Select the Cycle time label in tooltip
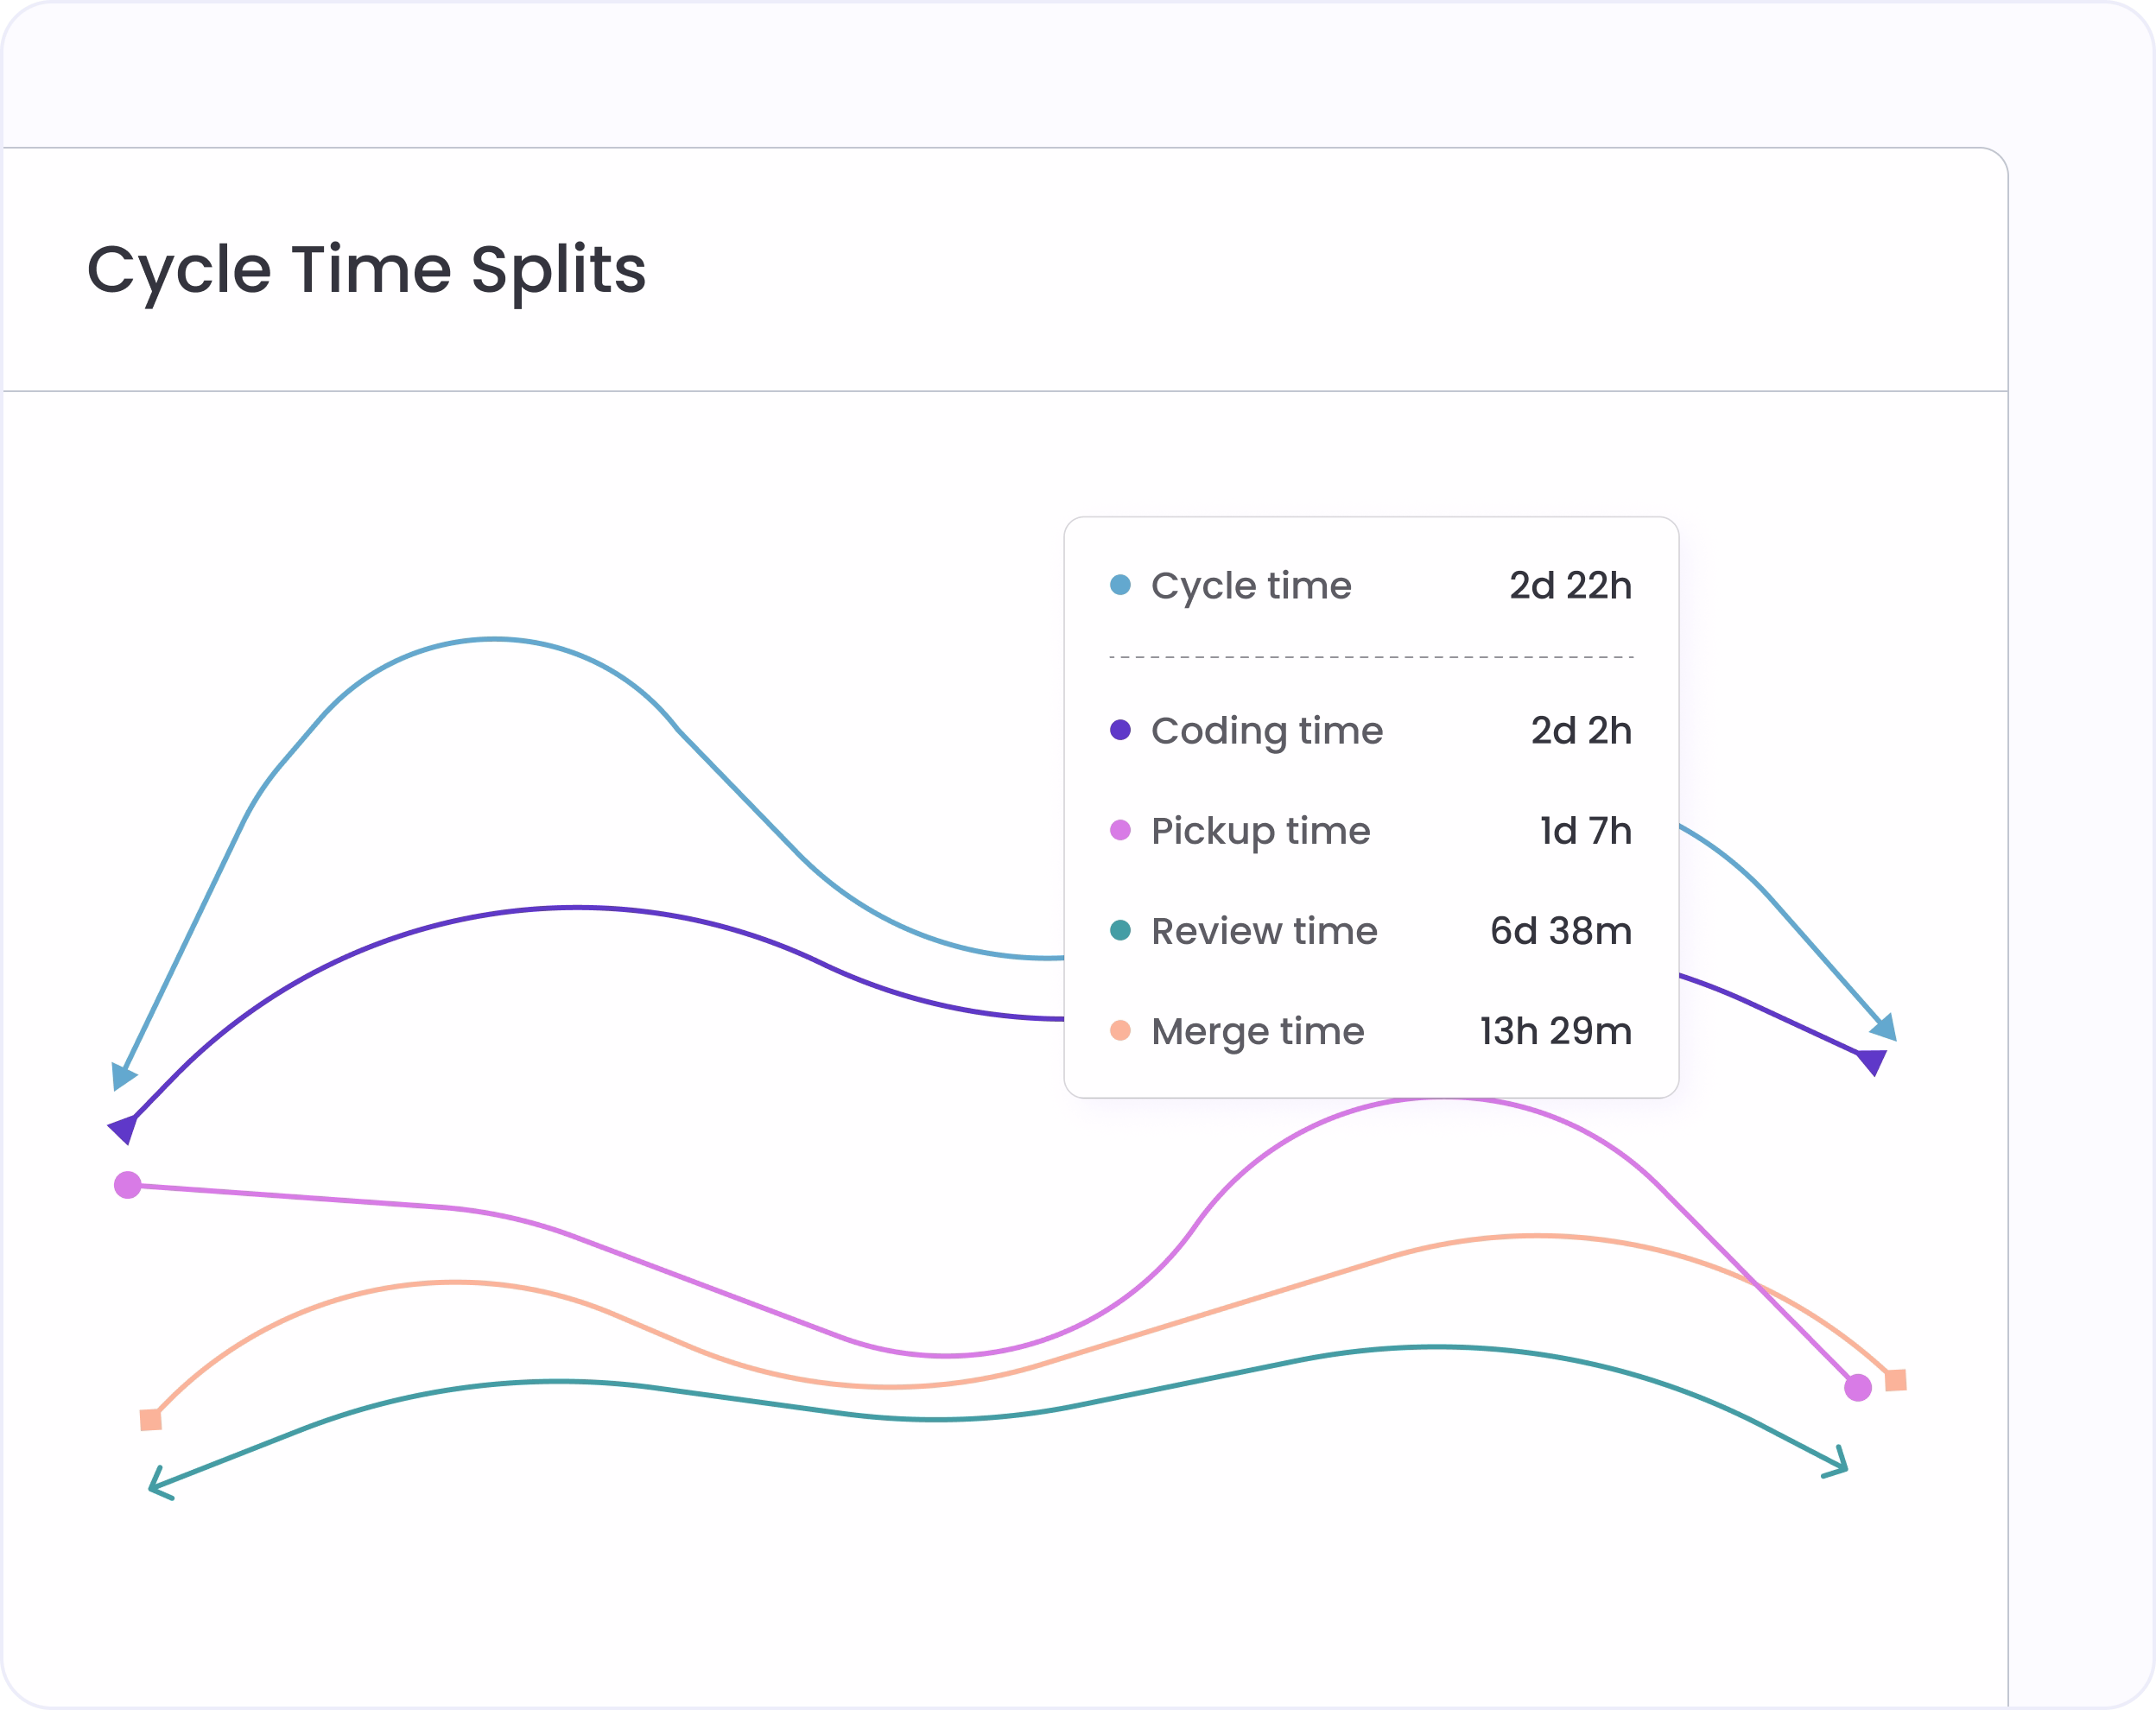Viewport: 2156px width, 1710px height. point(1251,586)
